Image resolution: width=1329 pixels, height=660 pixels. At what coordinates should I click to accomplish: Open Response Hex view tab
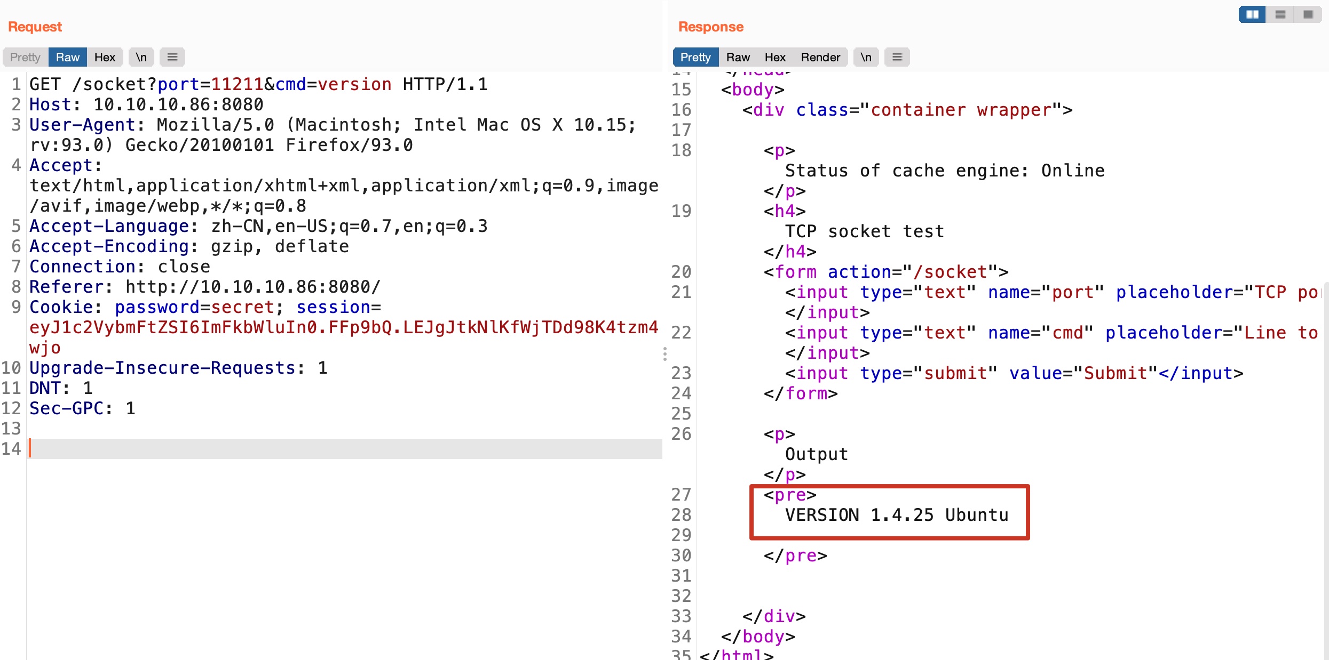(x=774, y=57)
